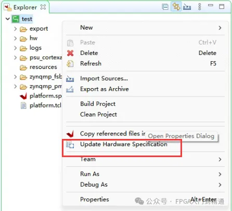Choose Refresh from context menu
The width and height of the screenshot is (232, 211).
tap(145, 64)
